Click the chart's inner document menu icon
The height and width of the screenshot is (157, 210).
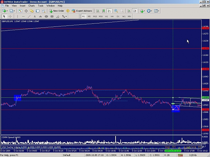(x=2, y=6)
